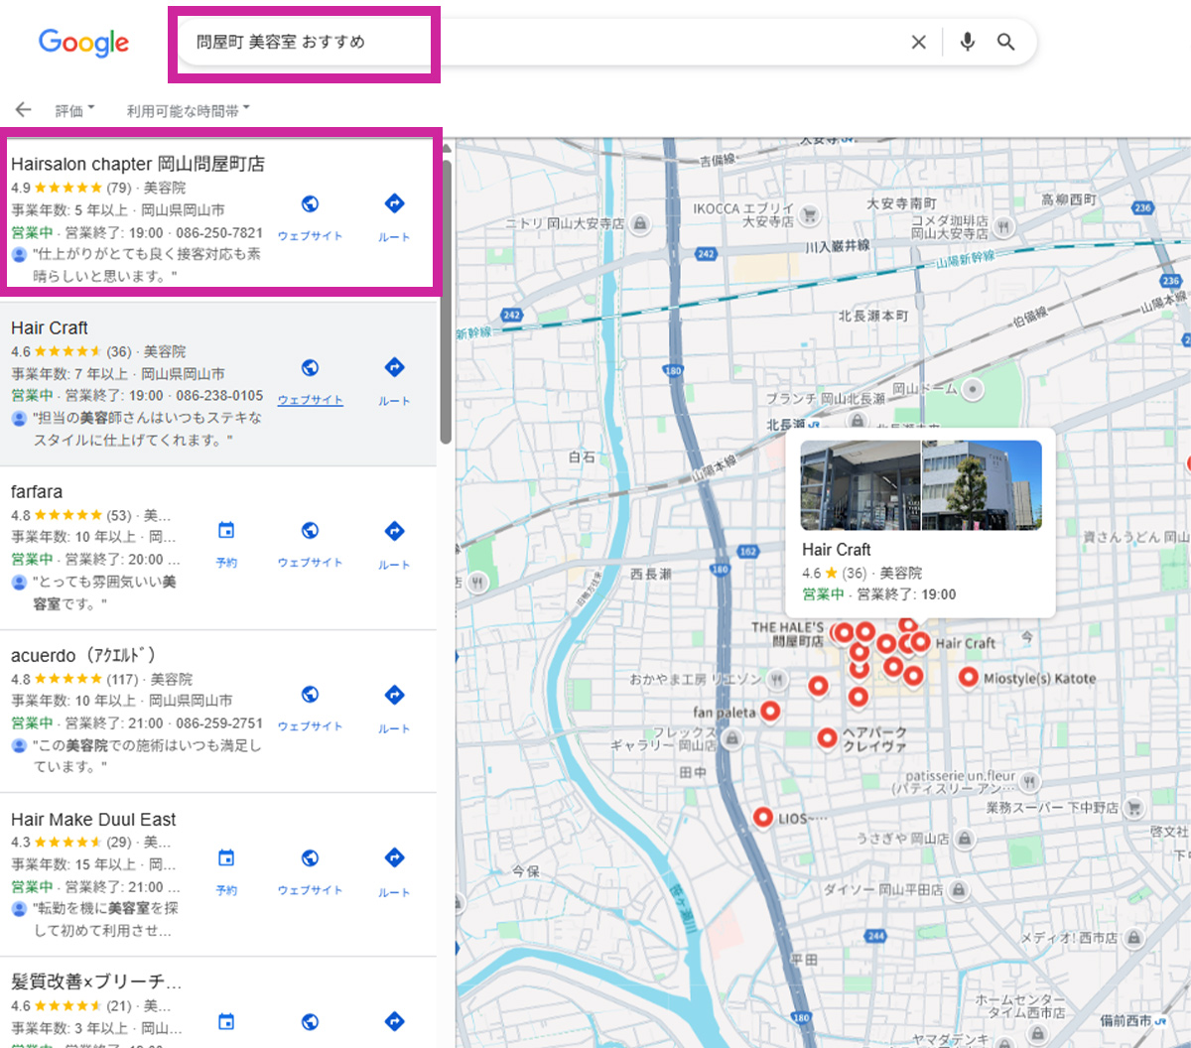The height and width of the screenshot is (1048, 1191).
Task: Click Hair Craft name in map popup
Action: (837, 550)
